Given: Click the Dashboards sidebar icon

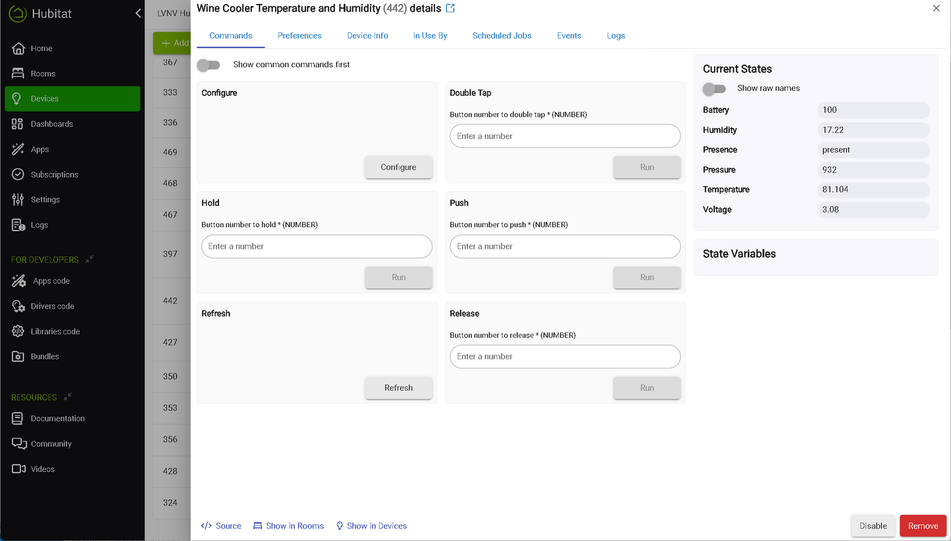Looking at the screenshot, I should [18, 124].
